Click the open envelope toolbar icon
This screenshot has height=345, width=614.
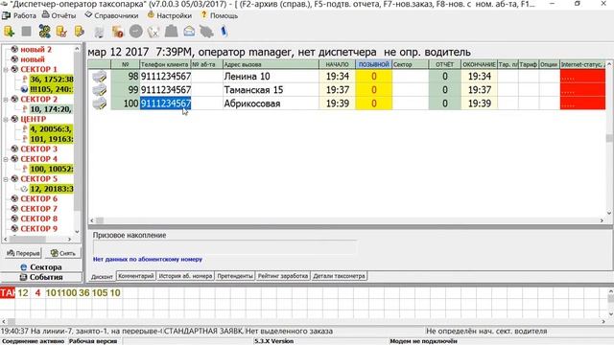pos(189,32)
